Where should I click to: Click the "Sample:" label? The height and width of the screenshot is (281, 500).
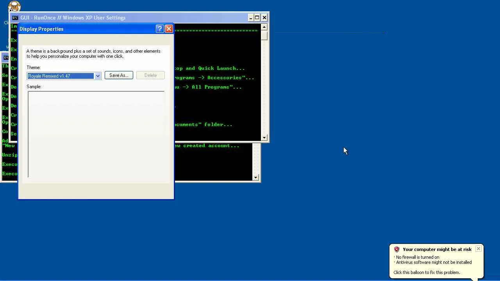click(x=34, y=87)
